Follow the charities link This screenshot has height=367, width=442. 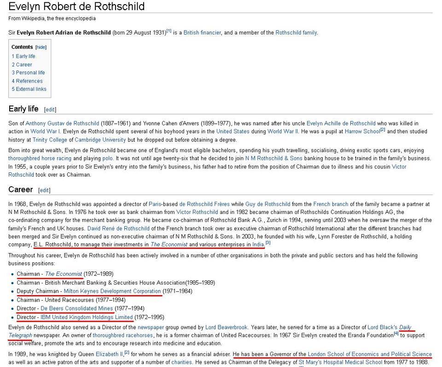pos(181,362)
